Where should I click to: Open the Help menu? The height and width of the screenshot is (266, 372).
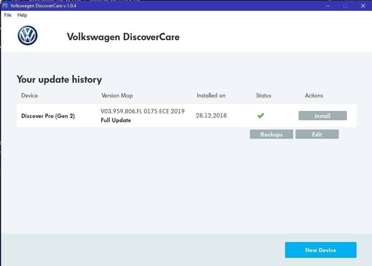pyautogui.click(x=22, y=15)
